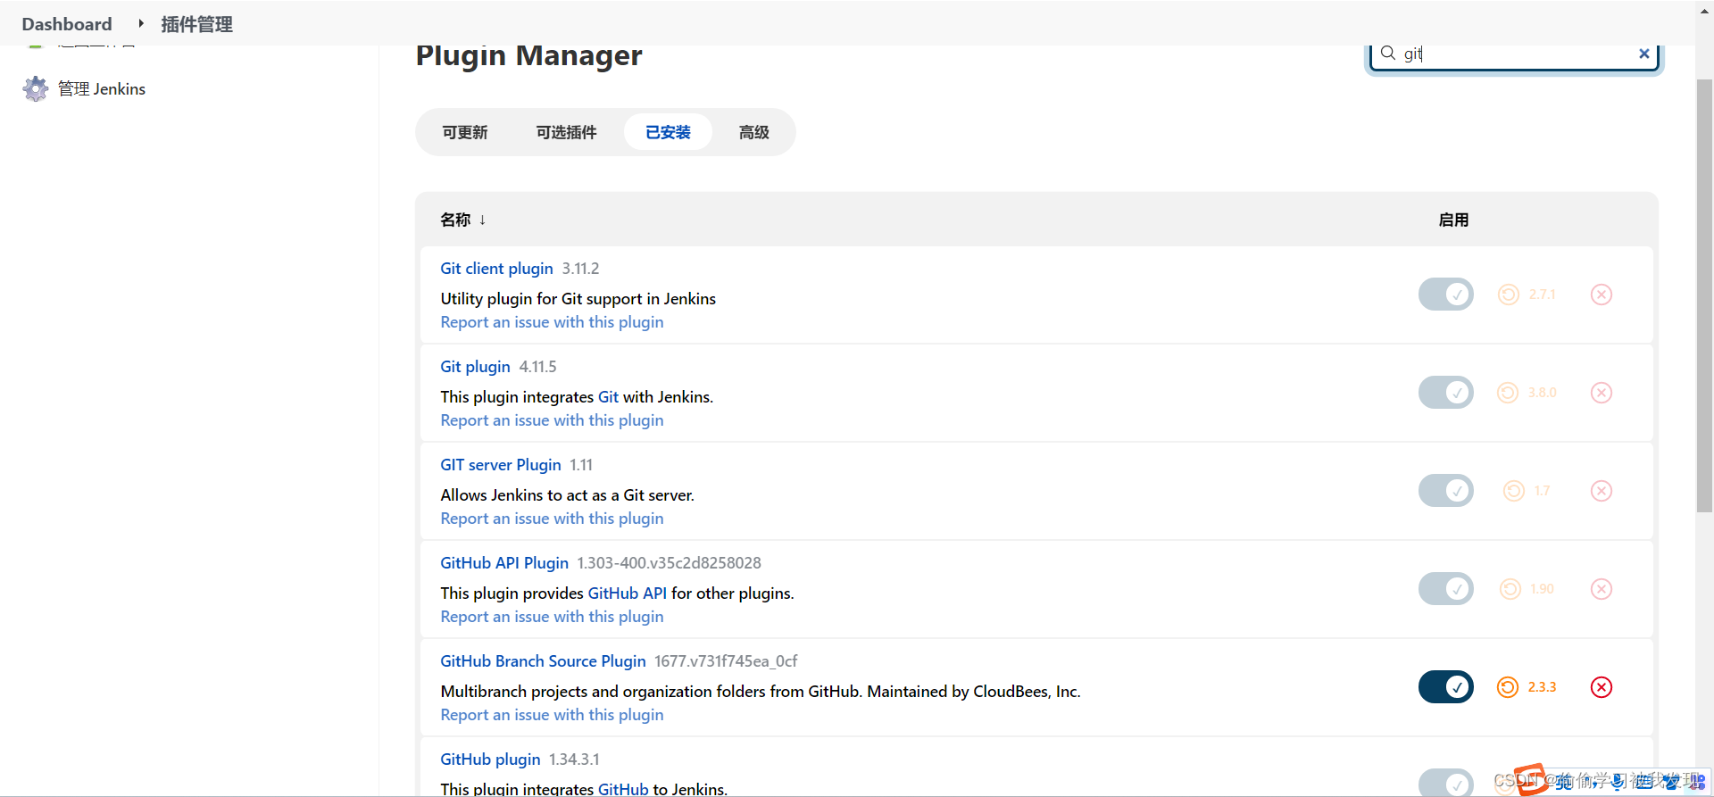Image resolution: width=1714 pixels, height=797 pixels.
Task: Expand Dashboard breadcrumb arrow
Action: (x=141, y=24)
